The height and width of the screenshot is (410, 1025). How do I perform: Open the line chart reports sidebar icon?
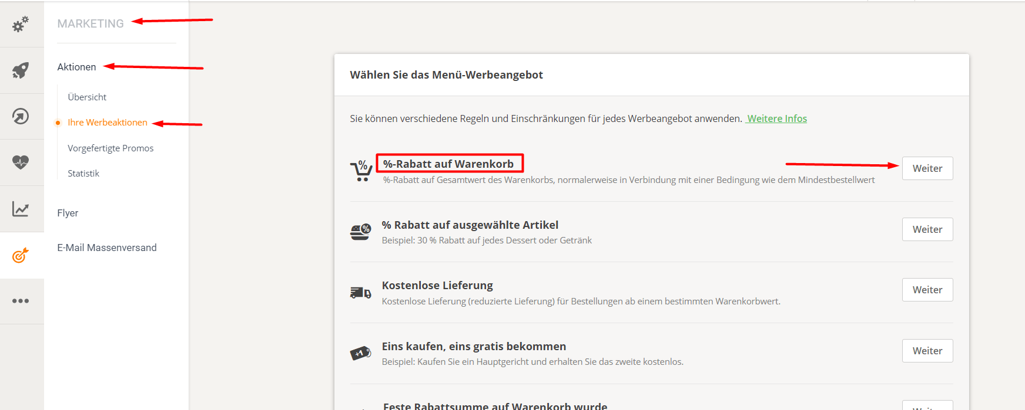21,209
